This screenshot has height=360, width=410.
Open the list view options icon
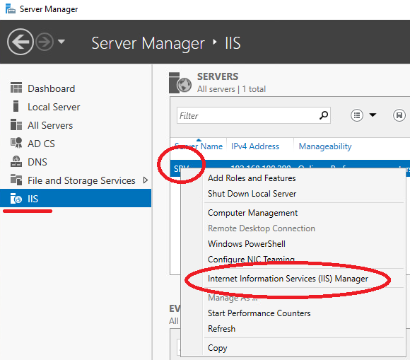pos(357,115)
